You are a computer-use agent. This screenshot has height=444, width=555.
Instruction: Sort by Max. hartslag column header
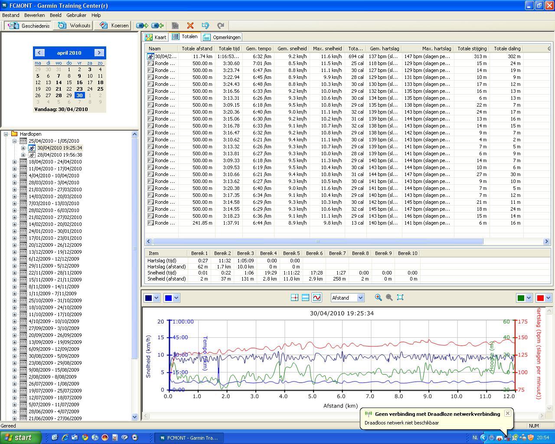tap(428, 49)
